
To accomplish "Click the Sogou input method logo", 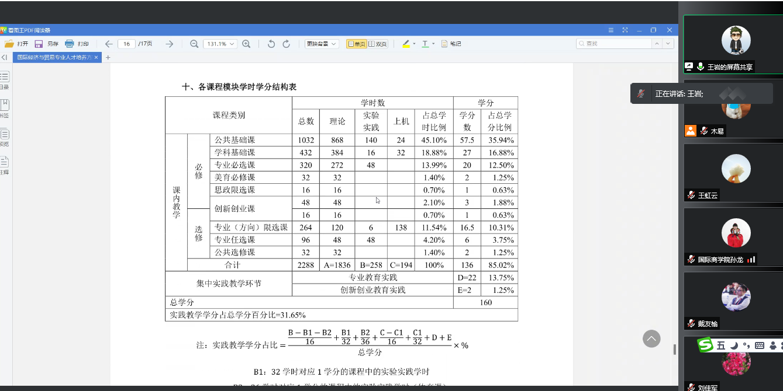I will pyautogui.click(x=706, y=345).
